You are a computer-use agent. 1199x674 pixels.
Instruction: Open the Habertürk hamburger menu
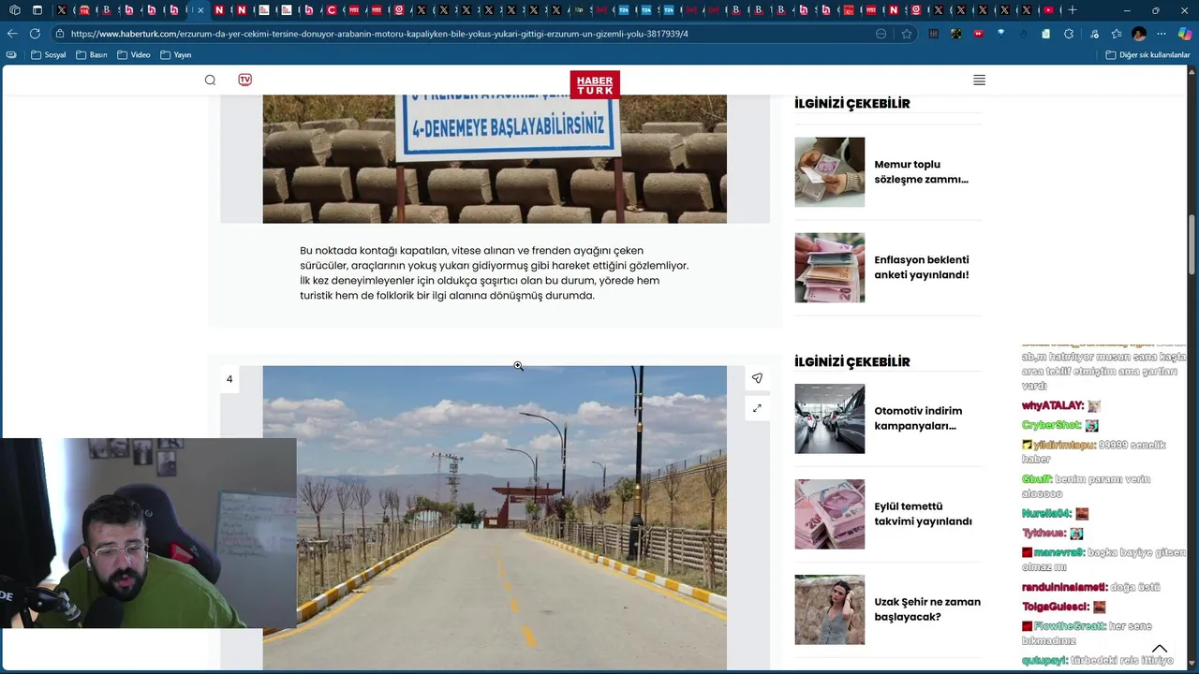[979, 80]
